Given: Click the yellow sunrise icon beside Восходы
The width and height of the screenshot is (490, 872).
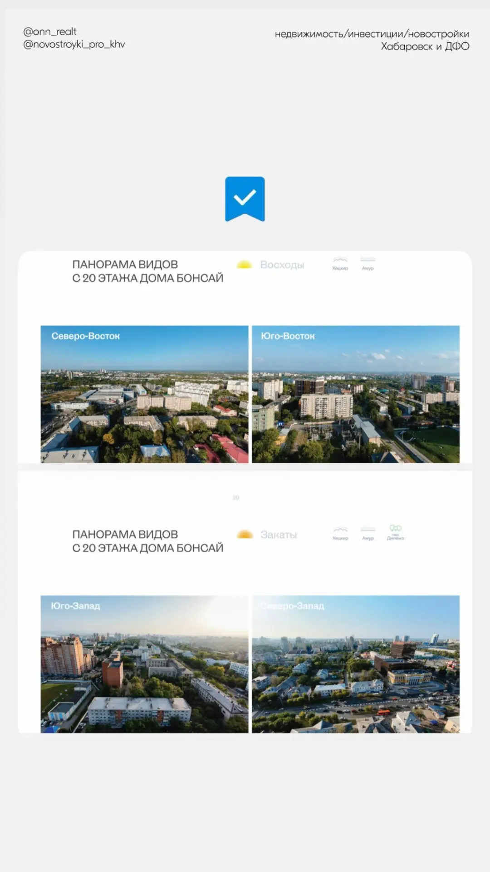Looking at the screenshot, I should tap(244, 264).
